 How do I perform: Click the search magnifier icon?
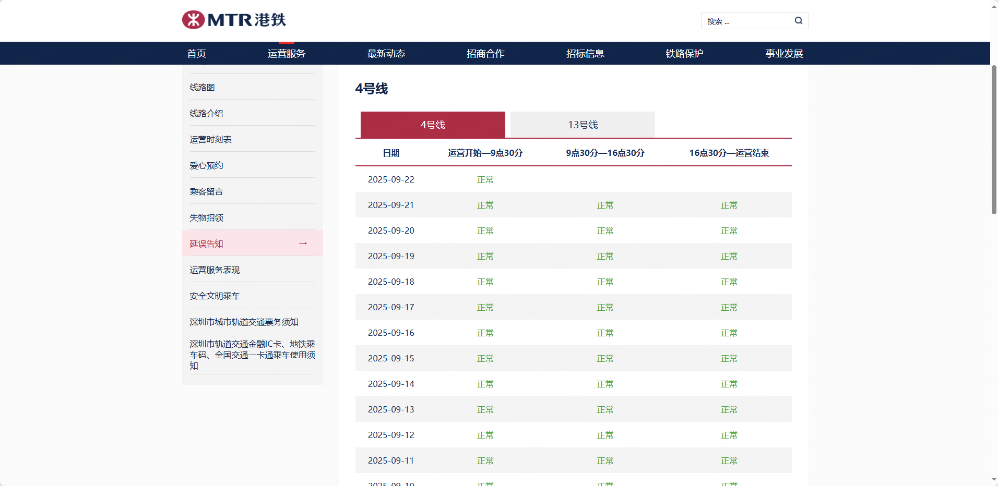pyautogui.click(x=798, y=20)
